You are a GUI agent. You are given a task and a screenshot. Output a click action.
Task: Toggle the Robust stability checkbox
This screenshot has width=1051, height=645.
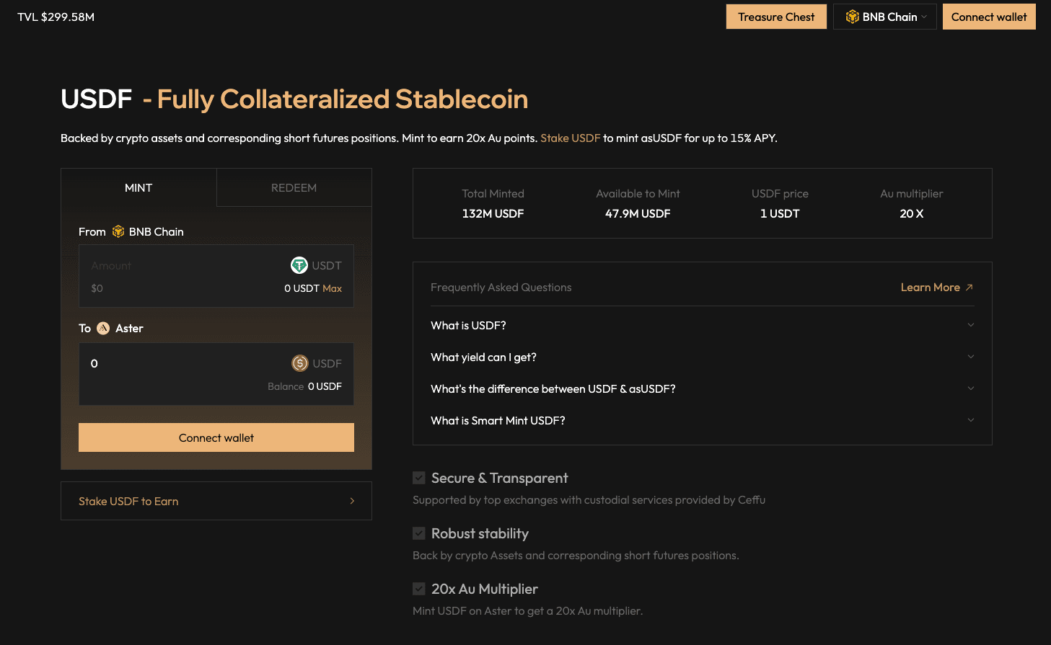pos(419,533)
